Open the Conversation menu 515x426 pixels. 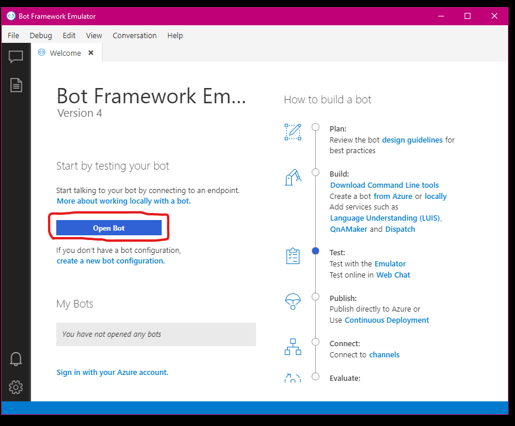point(135,35)
